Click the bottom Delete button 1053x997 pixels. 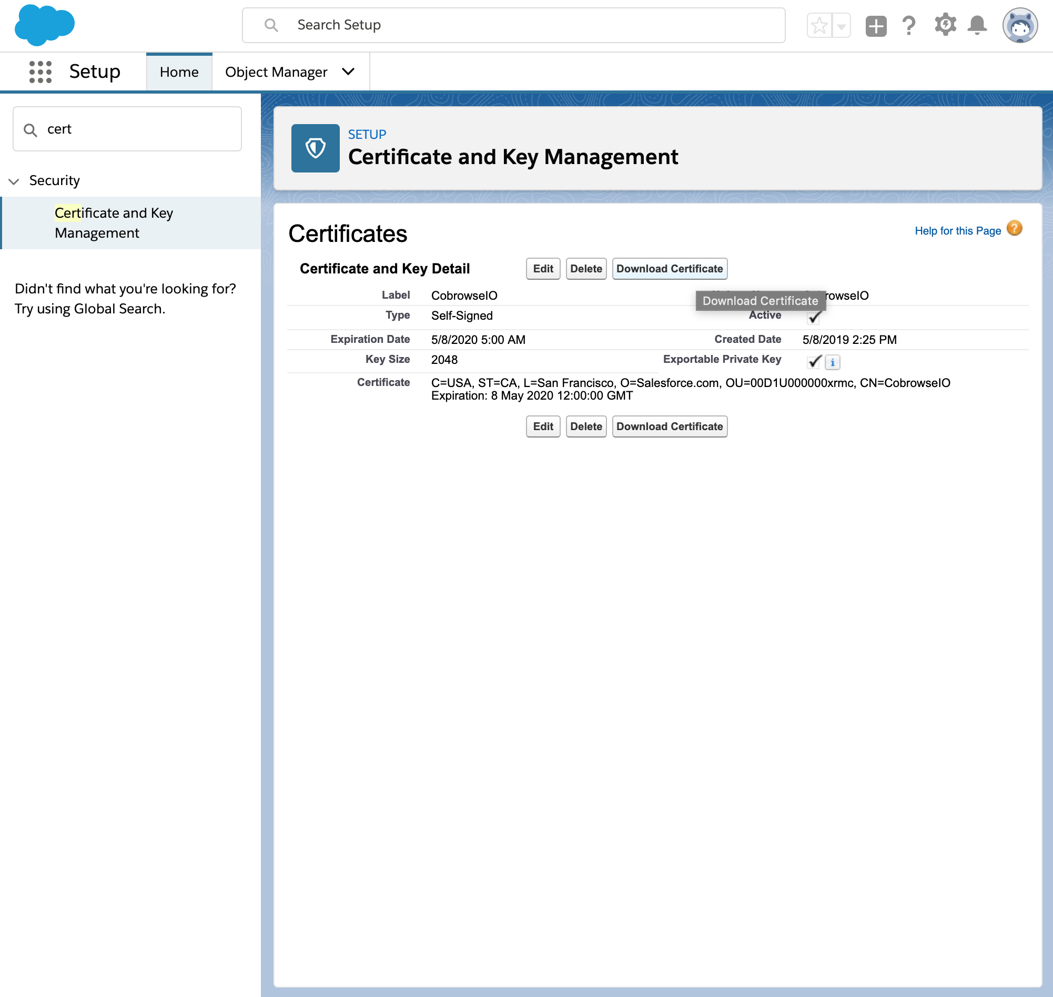[586, 427]
